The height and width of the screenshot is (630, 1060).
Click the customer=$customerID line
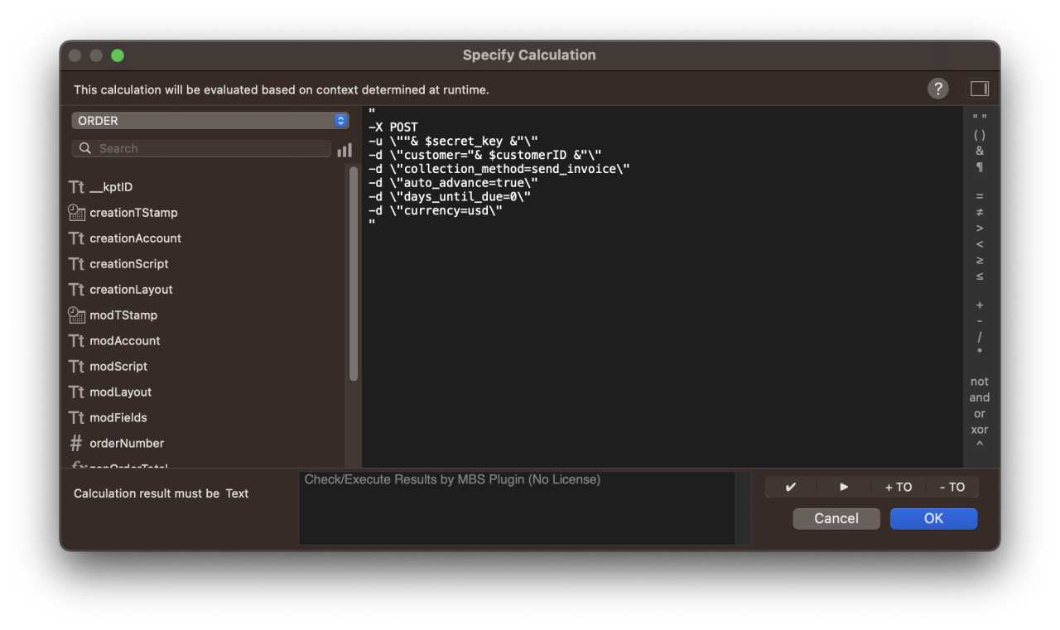485,155
